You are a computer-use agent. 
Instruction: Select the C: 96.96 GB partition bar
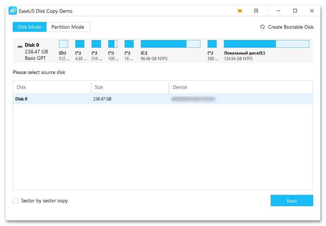(171, 44)
